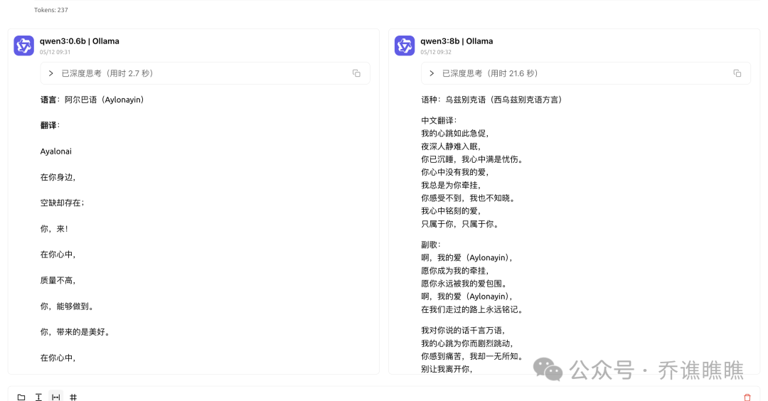Click the 05/12 09:31 timestamp
The image size is (768, 401).
point(55,52)
